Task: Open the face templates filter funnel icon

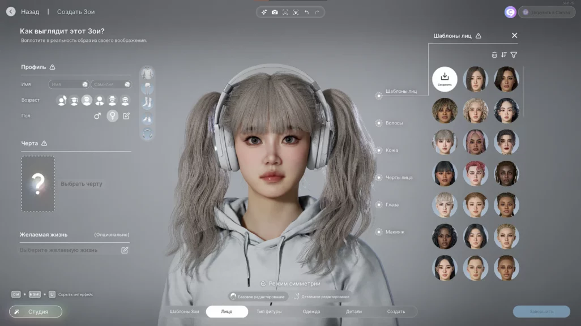Action: tap(514, 55)
